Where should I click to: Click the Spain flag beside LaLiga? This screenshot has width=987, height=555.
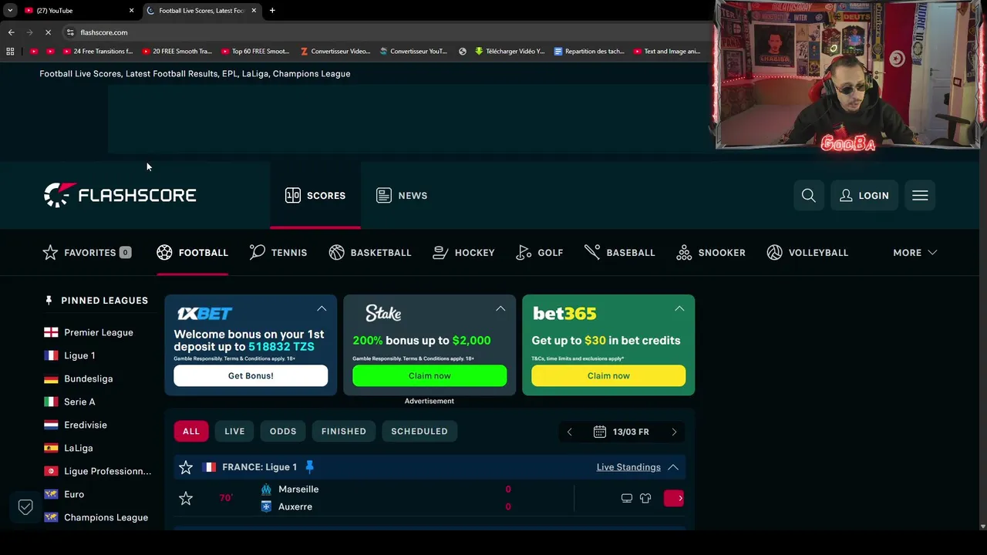[51, 448]
